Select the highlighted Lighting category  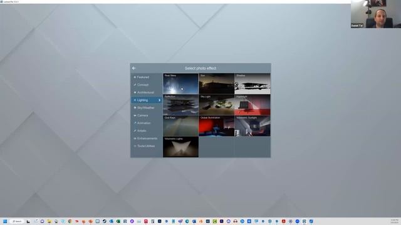[147, 100]
